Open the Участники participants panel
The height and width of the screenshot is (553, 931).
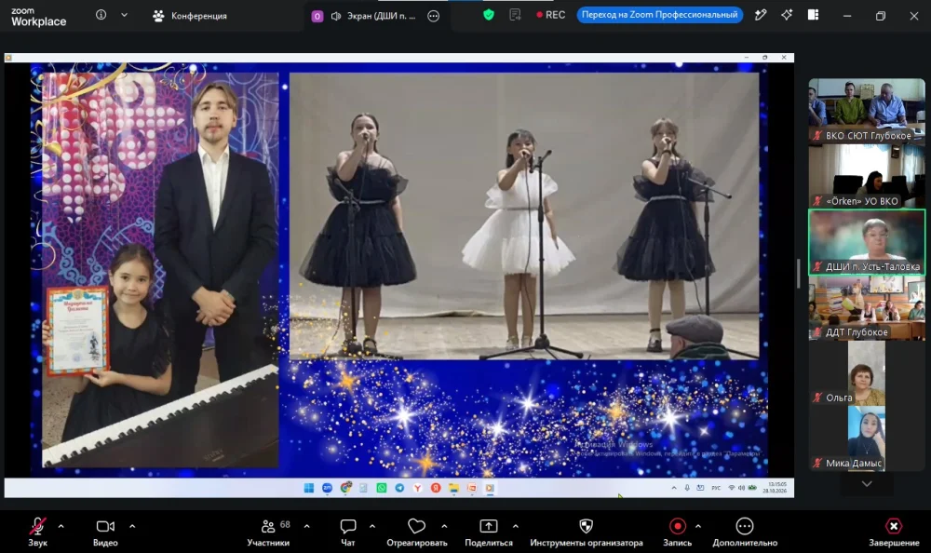pos(268,532)
